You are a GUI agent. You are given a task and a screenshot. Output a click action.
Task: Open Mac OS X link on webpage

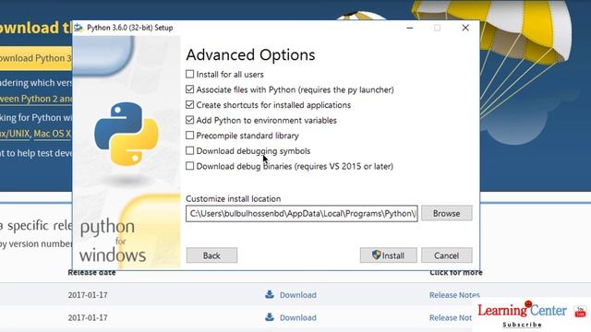[x=53, y=133]
